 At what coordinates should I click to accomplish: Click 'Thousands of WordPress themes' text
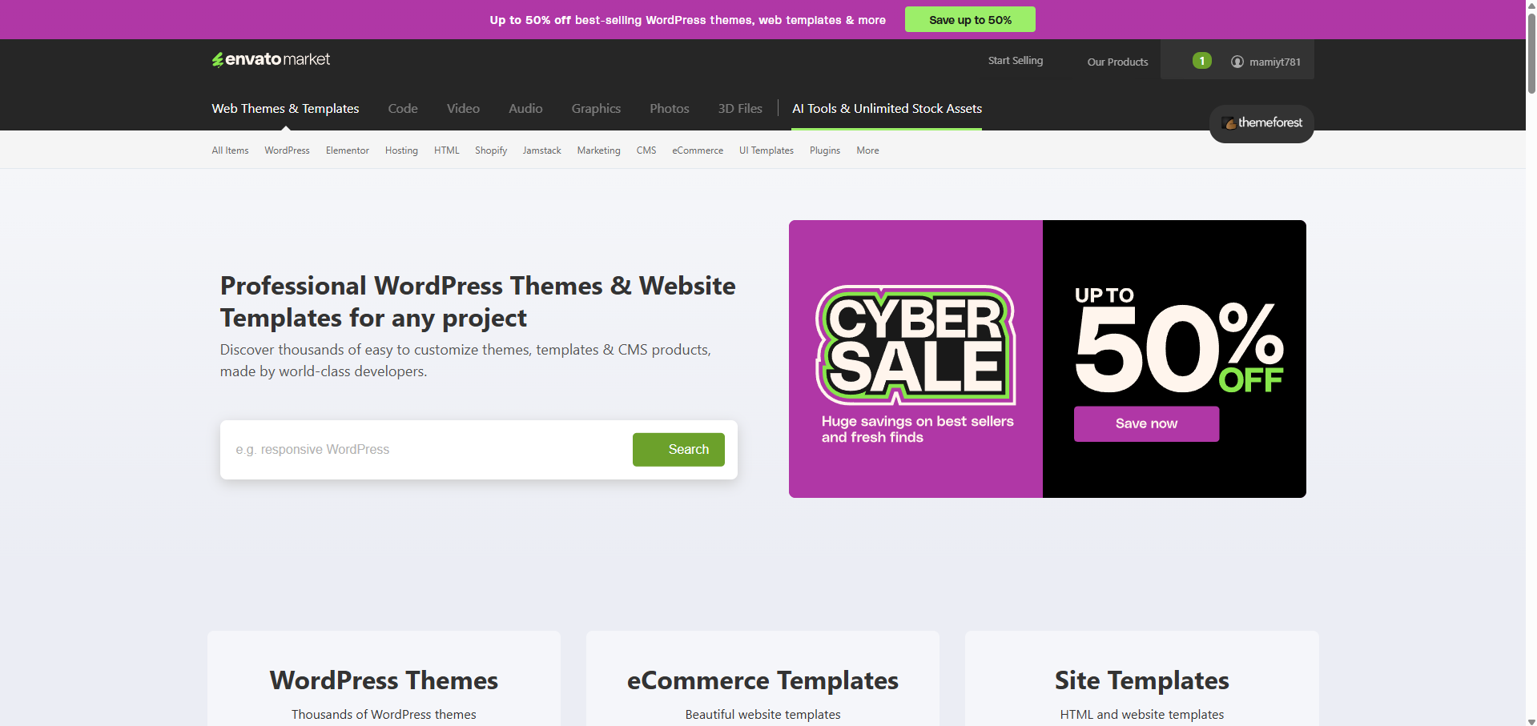click(x=384, y=715)
